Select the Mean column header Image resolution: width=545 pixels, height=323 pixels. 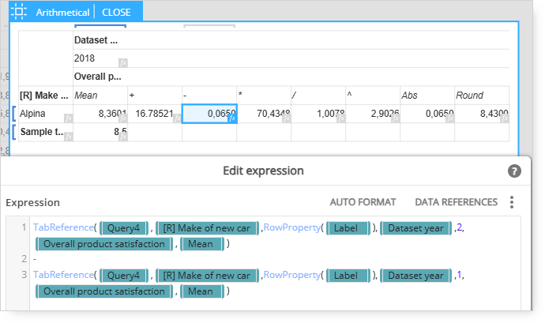(100, 96)
